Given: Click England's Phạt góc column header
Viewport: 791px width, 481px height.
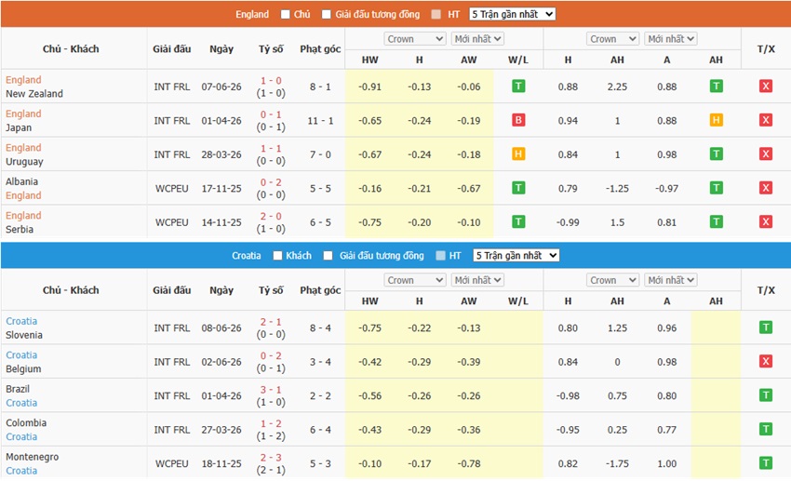Looking at the screenshot, I should (x=320, y=49).
